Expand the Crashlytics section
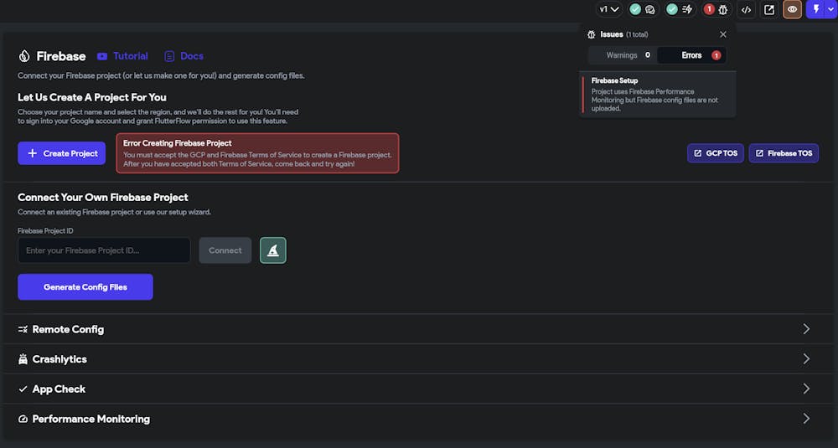Screen dimensions: 838x448 click(x=806, y=358)
